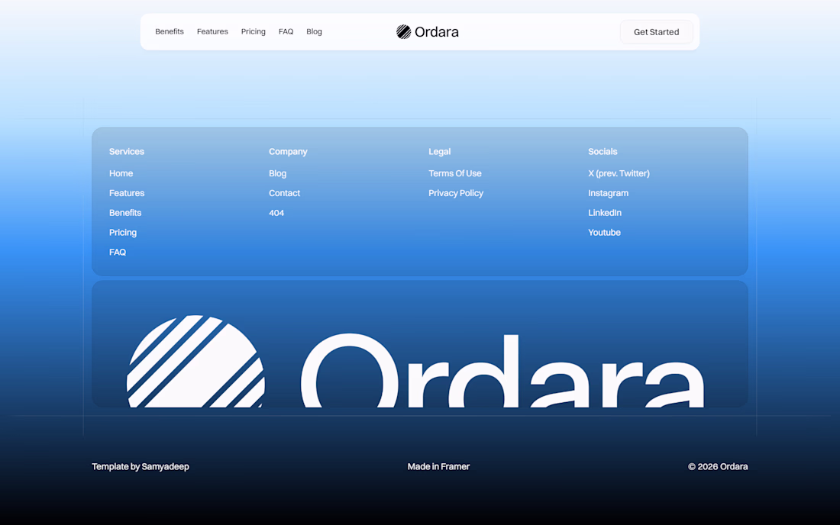Open the Benefits link under Services
This screenshot has width=840, height=525.
(x=124, y=213)
